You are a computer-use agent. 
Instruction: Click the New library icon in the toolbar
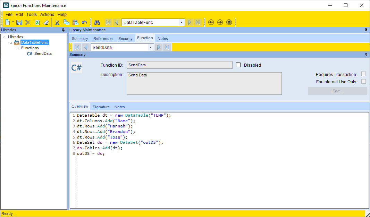8,23
